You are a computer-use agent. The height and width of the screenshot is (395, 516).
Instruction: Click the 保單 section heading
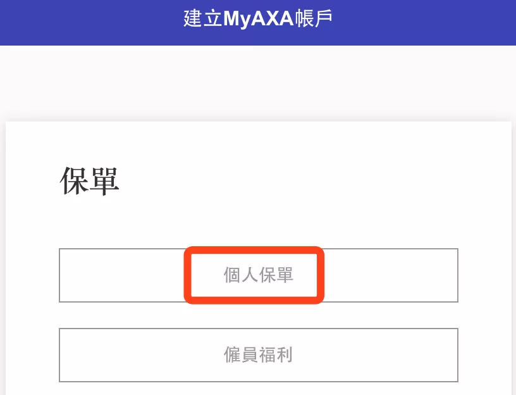click(x=89, y=181)
